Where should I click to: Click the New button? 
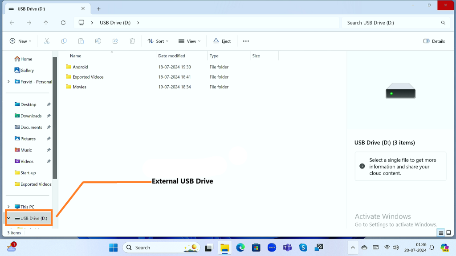tap(20, 41)
